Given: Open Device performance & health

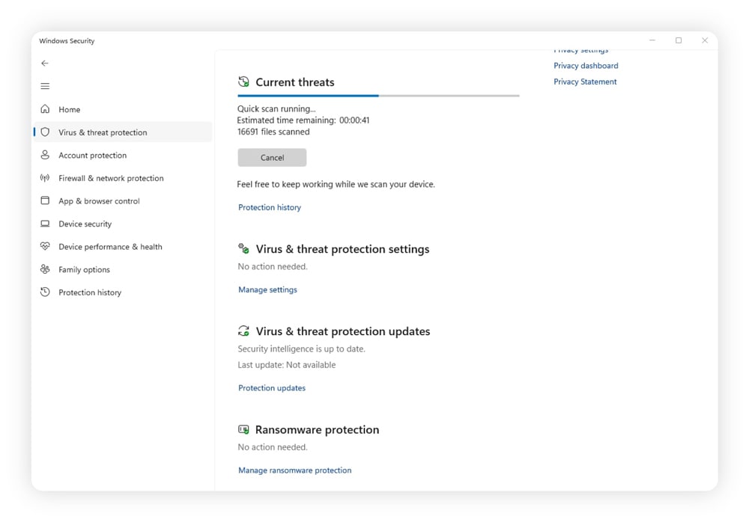Looking at the screenshot, I should [x=110, y=247].
